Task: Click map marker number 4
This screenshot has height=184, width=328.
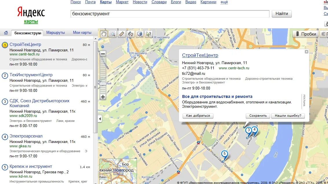Action: (x=254, y=130)
